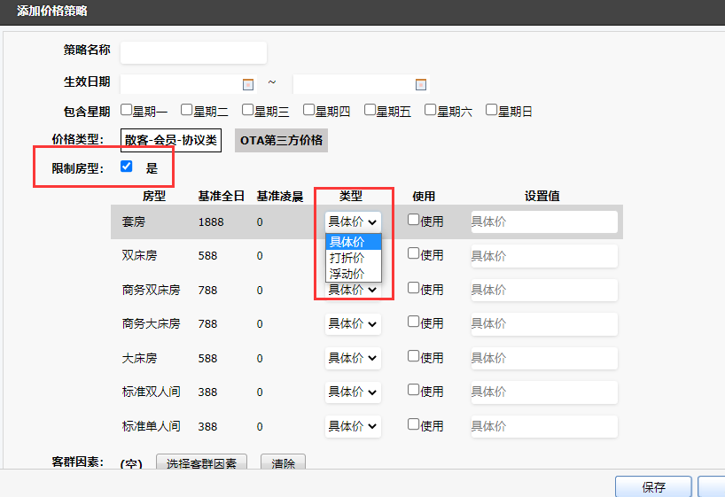Uncheck the 限制房型 checkbox
This screenshot has height=497, width=725.
click(126, 167)
